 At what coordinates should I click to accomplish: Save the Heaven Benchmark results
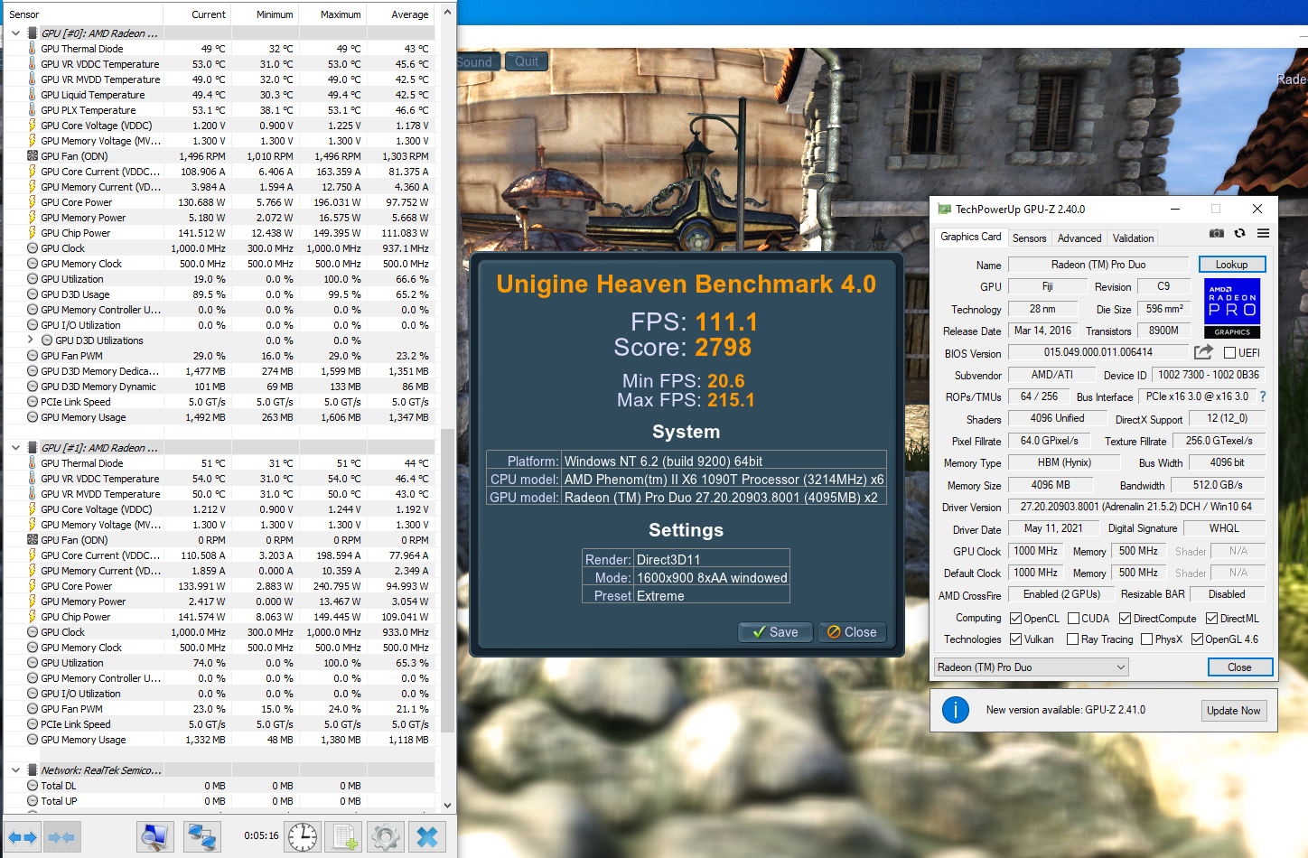pos(776,632)
